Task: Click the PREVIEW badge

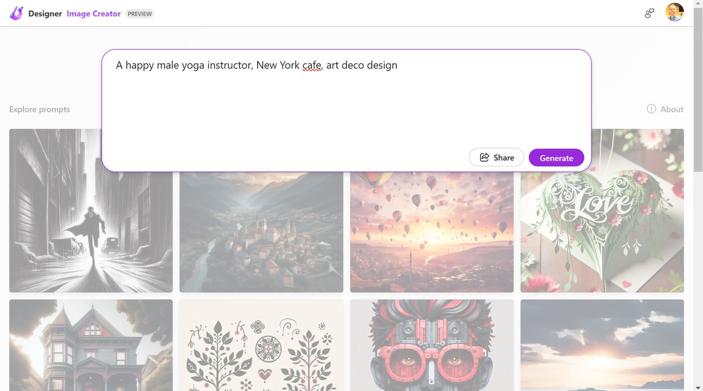Action: pos(140,14)
